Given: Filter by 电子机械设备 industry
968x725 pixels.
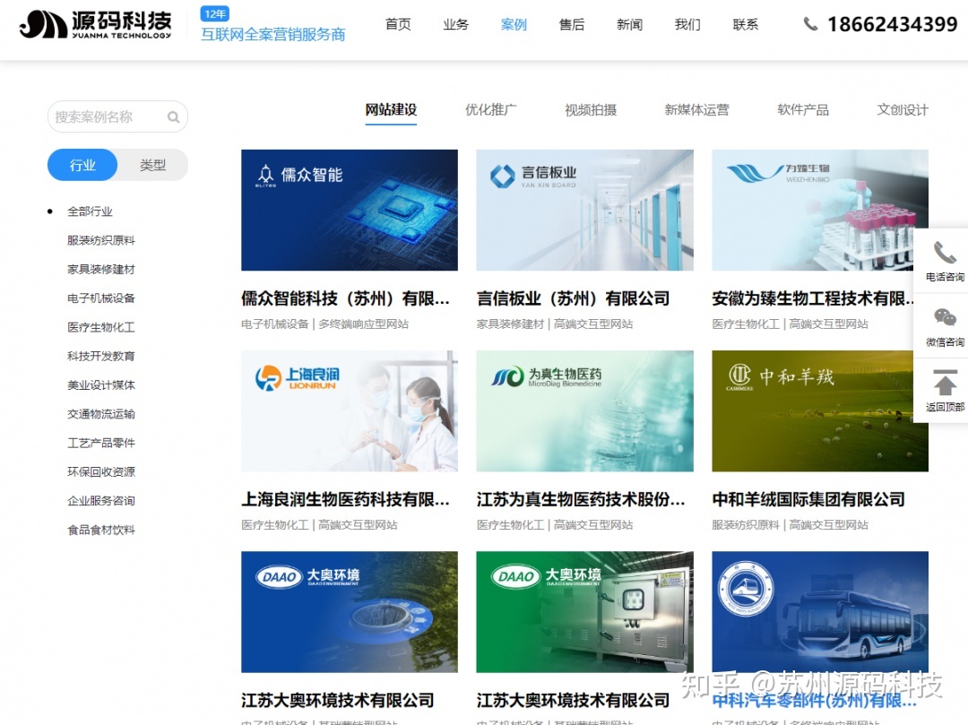Looking at the screenshot, I should pos(101,298).
